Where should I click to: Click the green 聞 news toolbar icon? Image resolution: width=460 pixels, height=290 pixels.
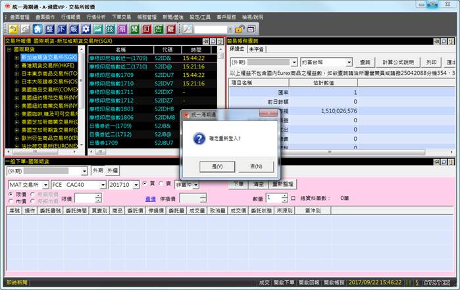(x=134, y=29)
